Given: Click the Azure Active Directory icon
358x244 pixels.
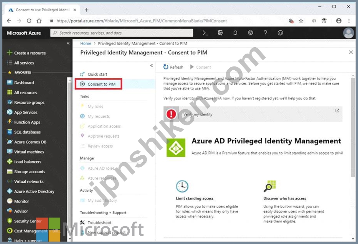Looking at the screenshot, I should coord(10,191).
